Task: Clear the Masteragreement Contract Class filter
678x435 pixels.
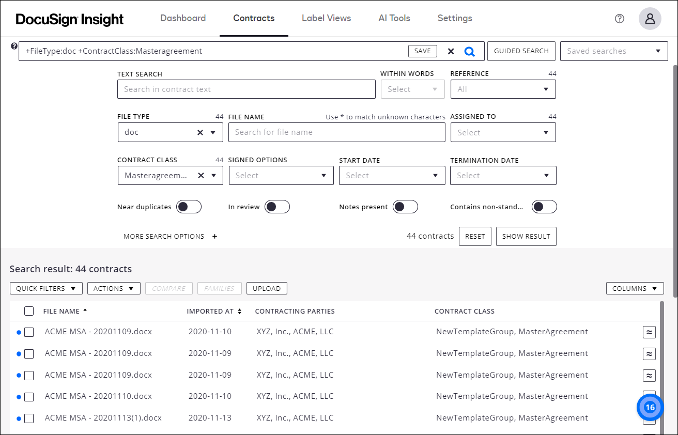Action: 201,175
